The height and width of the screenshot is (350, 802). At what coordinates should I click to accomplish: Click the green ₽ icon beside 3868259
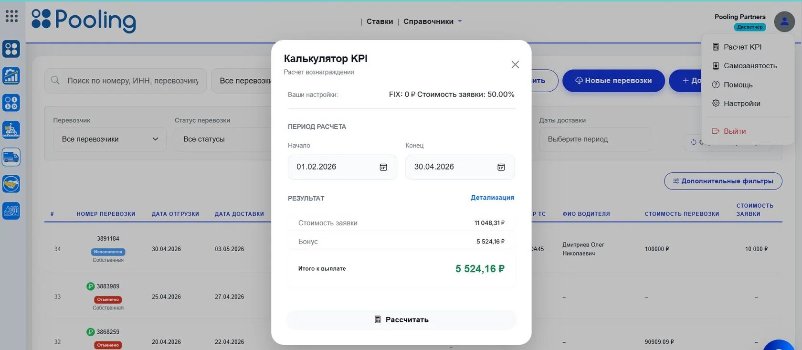[x=91, y=332]
